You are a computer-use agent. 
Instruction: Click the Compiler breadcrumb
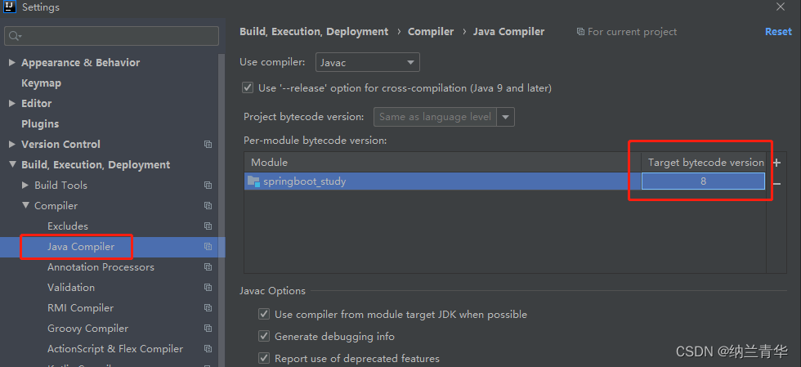coord(431,32)
